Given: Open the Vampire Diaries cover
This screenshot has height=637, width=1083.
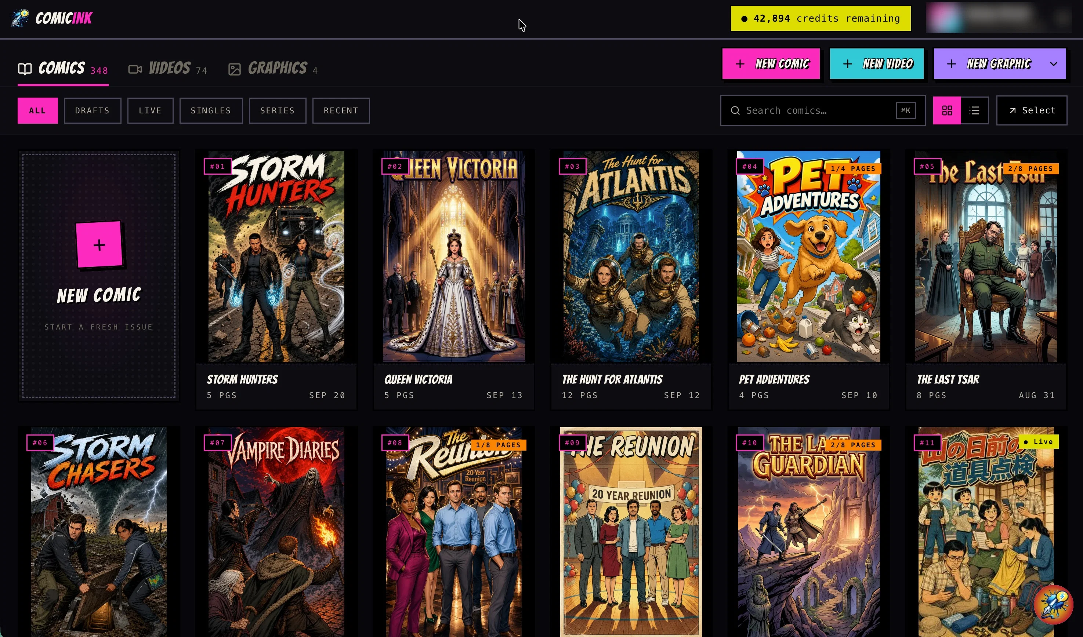Looking at the screenshot, I should pos(276,532).
